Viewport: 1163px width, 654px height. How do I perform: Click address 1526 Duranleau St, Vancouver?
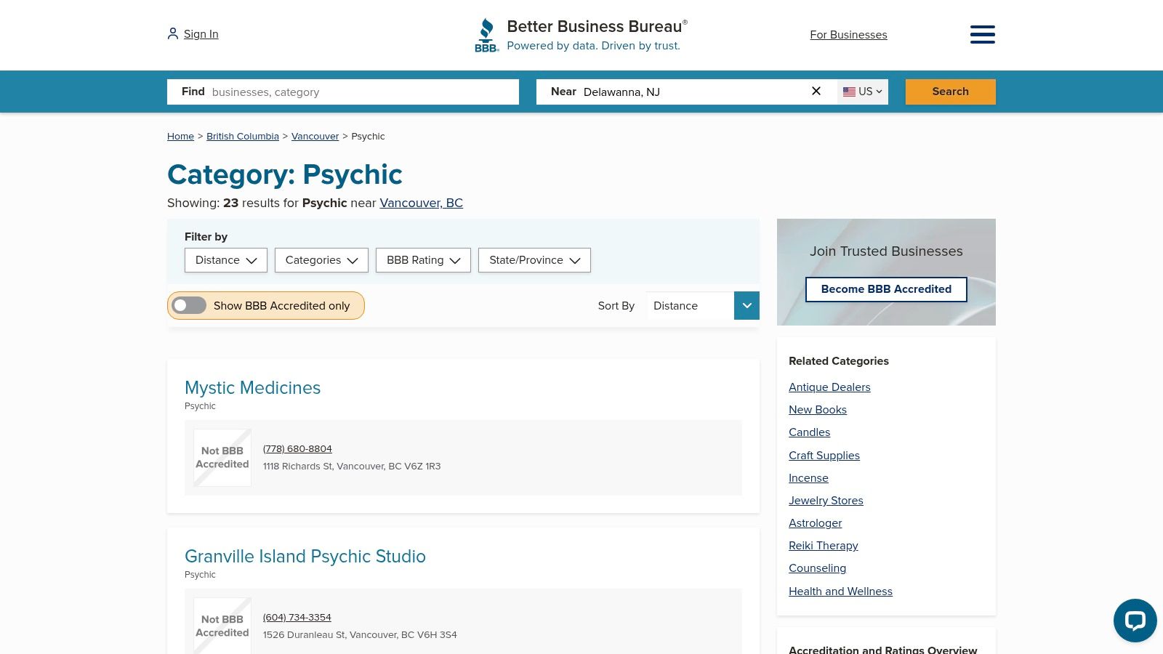pyautogui.click(x=360, y=634)
